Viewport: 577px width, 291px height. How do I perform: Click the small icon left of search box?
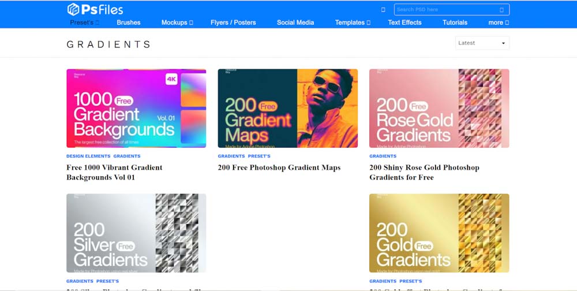[383, 10]
